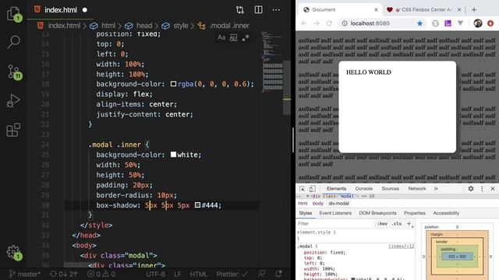Open the #444 color swatch on line 30
The height and width of the screenshot is (280, 499).
point(197,205)
